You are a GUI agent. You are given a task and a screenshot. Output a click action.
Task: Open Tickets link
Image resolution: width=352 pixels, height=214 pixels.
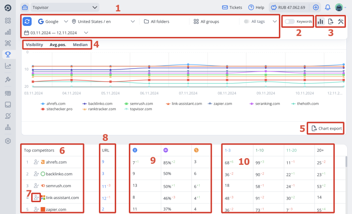click(x=232, y=7)
